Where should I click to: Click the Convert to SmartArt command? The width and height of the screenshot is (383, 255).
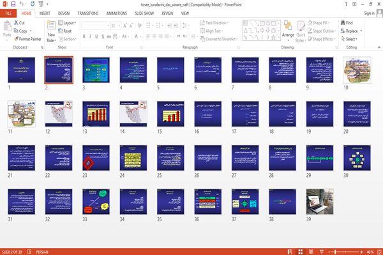click(219, 39)
